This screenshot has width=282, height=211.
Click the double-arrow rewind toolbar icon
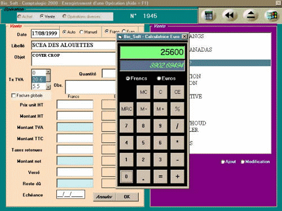pyautogui.click(x=230, y=15)
